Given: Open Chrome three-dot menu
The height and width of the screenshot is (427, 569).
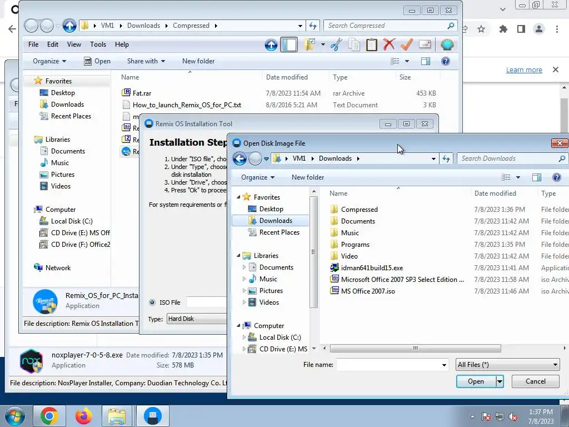Looking at the screenshot, I should click(x=557, y=29).
